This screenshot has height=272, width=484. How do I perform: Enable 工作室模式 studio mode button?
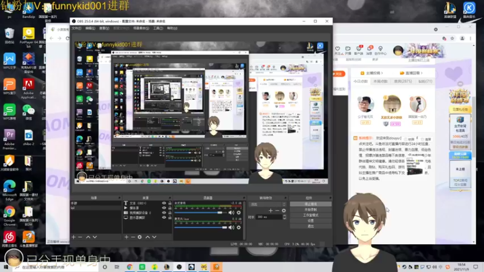click(x=310, y=215)
